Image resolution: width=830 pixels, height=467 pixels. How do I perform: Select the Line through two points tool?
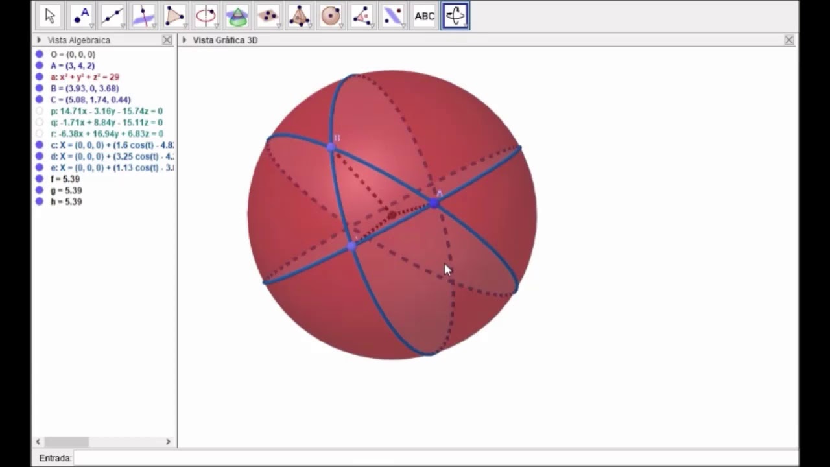(112, 16)
